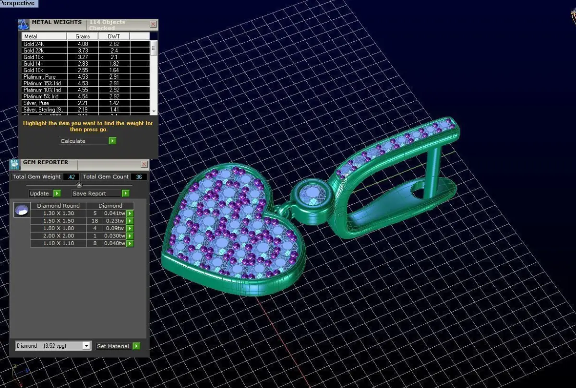Close the Metal Weights panel

(x=153, y=24)
